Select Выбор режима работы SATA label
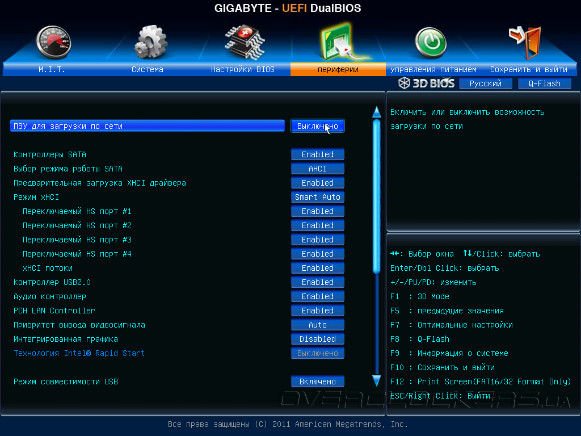Viewport: 581px width, 436px height. click(68, 169)
